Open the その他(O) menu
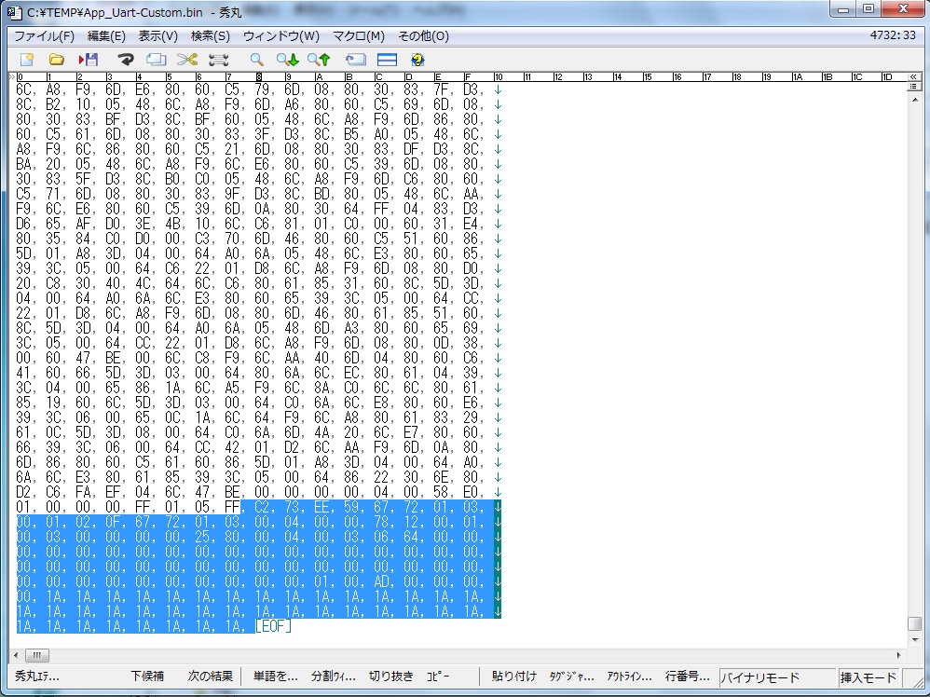The width and height of the screenshot is (930, 697). (x=423, y=36)
